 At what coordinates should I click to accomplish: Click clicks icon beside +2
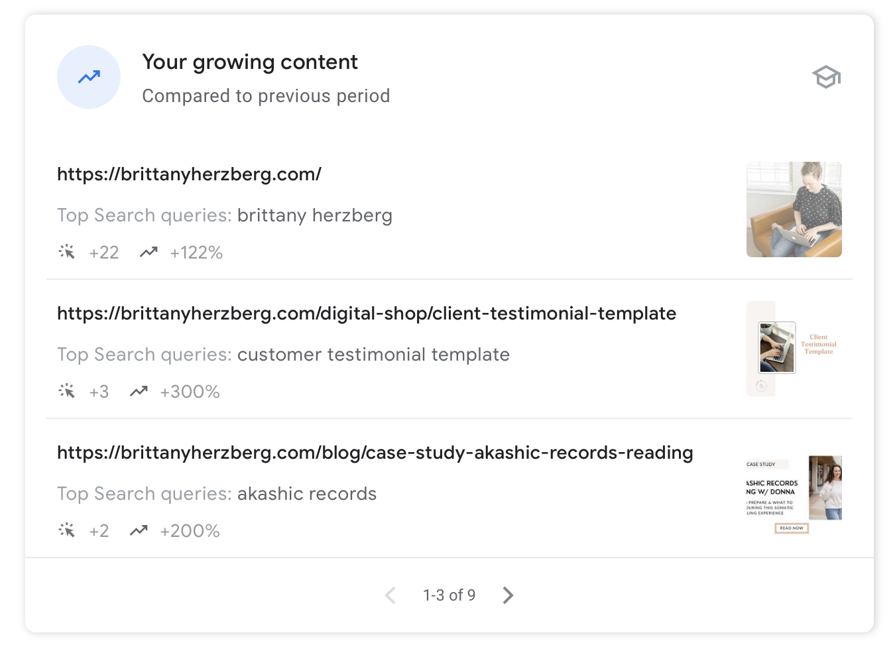[x=67, y=531]
